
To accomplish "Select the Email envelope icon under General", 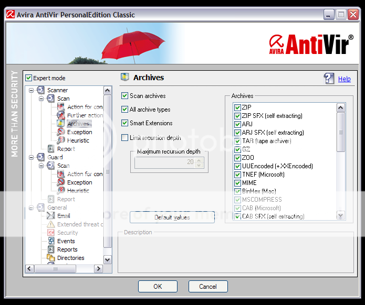I will (51, 216).
